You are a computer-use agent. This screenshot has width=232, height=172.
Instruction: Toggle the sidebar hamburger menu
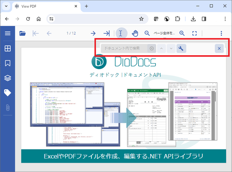pyautogui.click(x=8, y=33)
